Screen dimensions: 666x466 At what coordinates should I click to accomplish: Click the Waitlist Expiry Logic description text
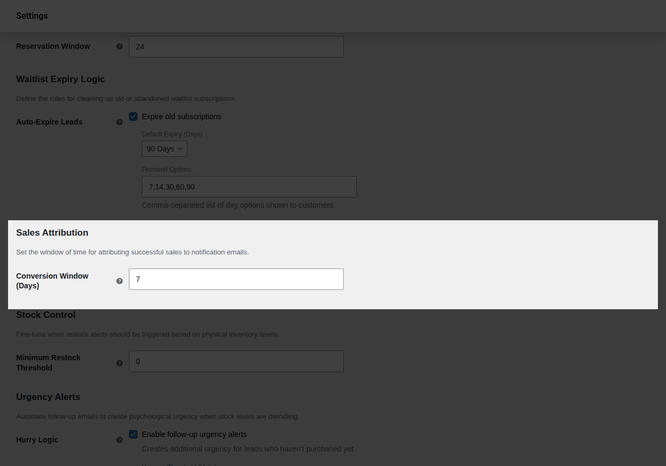coord(126,99)
